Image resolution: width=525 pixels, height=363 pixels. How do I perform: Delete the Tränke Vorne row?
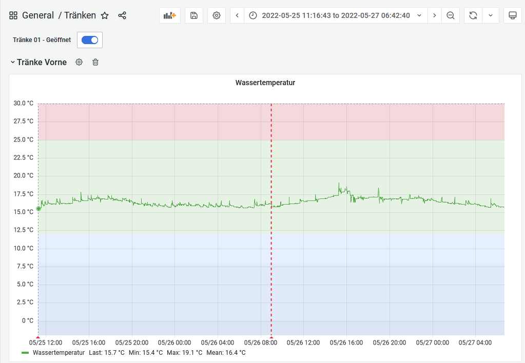coord(95,62)
